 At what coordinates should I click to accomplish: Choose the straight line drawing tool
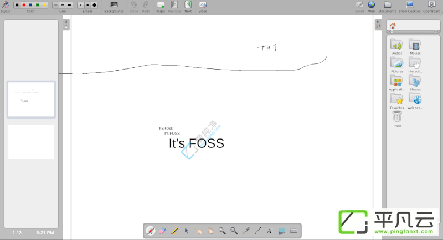click(257, 231)
